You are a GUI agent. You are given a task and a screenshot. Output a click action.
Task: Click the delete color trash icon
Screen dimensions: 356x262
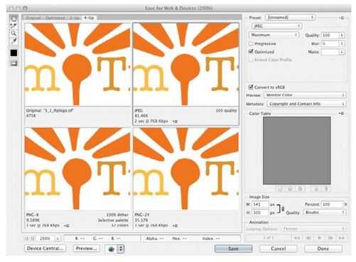(x=326, y=189)
